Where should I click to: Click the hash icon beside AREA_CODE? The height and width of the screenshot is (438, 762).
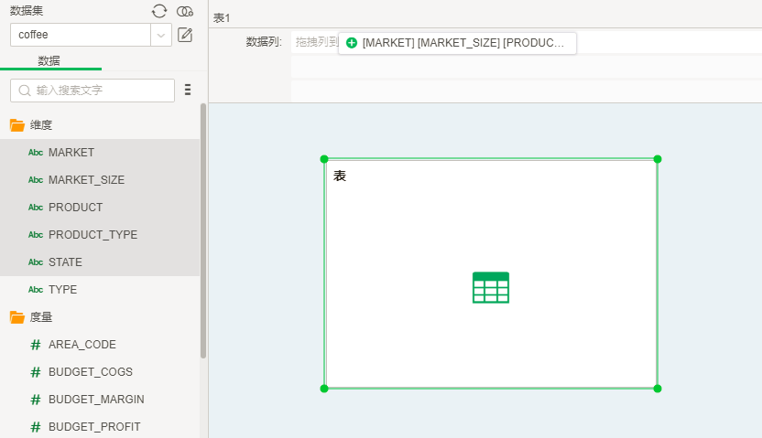click(36, 345)
